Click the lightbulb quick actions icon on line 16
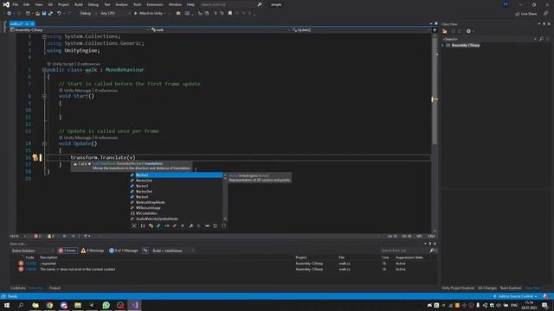The height and width of the screenshot is (311, 554). [35, 157]
